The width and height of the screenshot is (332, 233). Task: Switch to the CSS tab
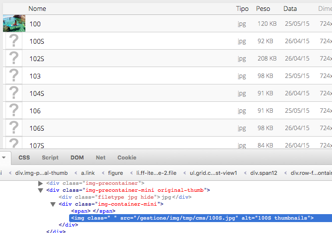click(24, 157)
